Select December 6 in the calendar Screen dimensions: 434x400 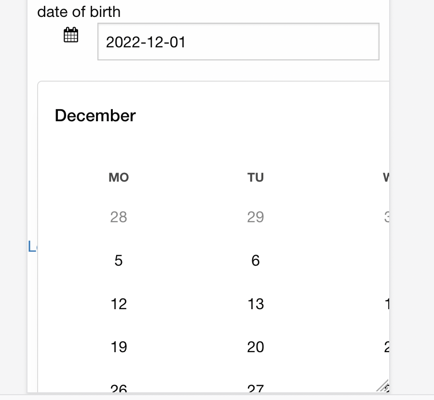(256, 260)
